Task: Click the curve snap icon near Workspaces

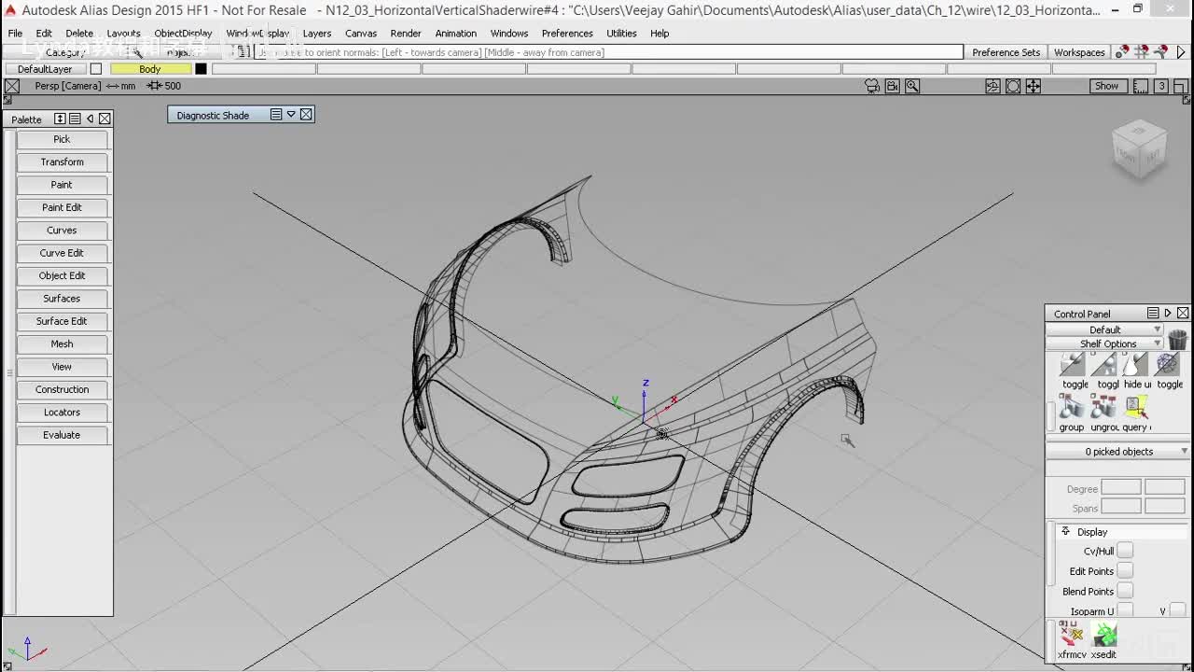Action: pos(1160,52)
